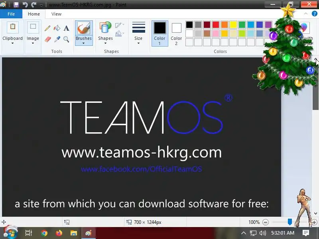Open the Customize Quick Access Toolbar dropdown
Screen dimensions: 319x239
point(41,5)
